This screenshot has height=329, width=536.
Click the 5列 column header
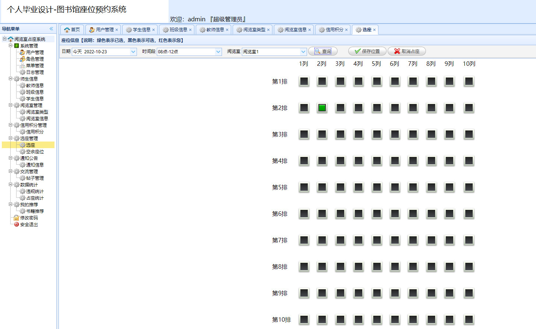coord(376,64)
